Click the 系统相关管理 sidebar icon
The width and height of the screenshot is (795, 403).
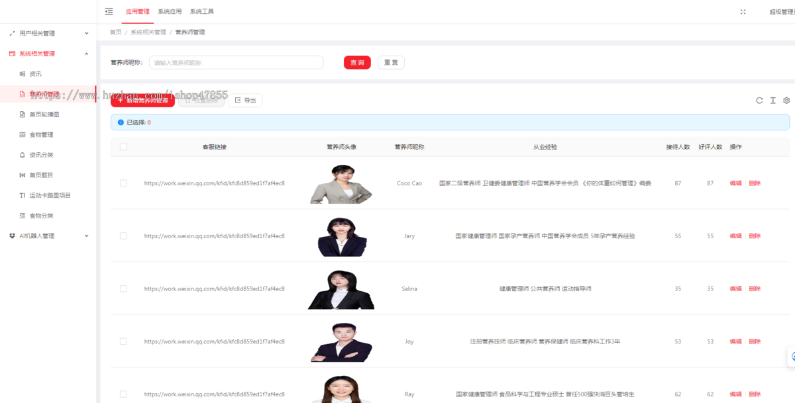pos(12,54)
